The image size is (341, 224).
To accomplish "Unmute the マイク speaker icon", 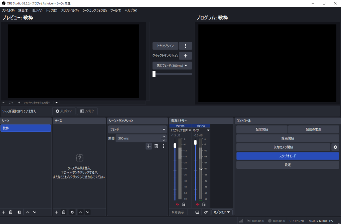I will (198, 204).
